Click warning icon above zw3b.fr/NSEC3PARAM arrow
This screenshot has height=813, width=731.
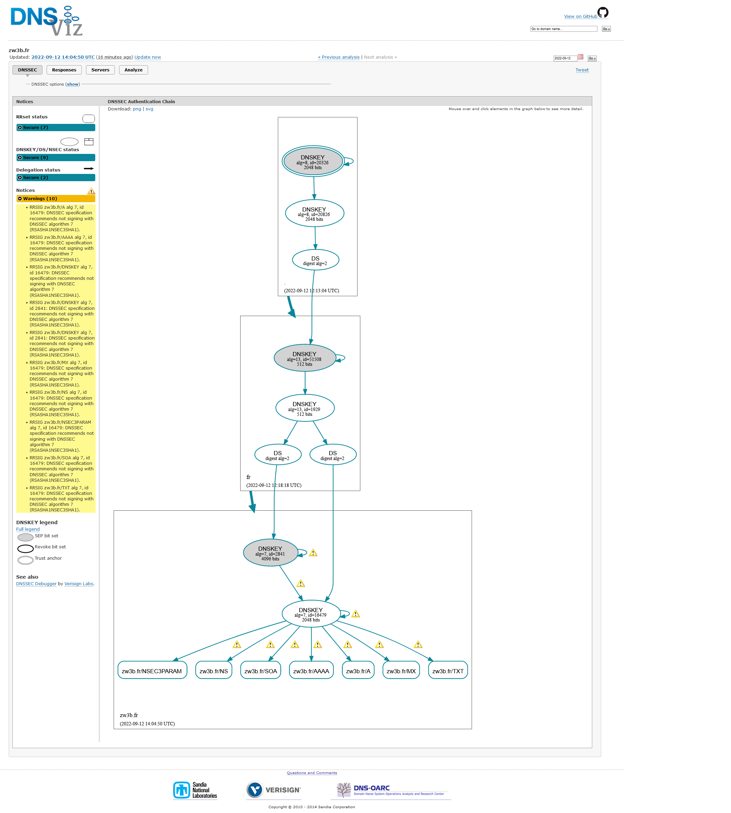237,645
